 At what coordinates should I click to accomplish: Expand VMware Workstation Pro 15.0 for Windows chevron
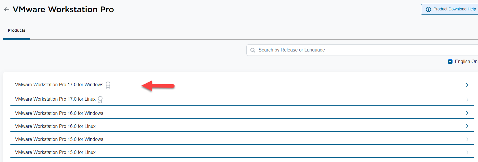(467, 139)
